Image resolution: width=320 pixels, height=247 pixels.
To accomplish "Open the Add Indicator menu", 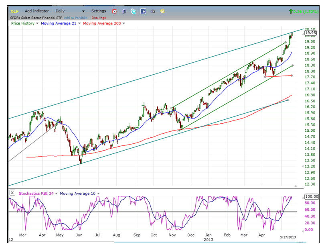I will coord(36,11).
